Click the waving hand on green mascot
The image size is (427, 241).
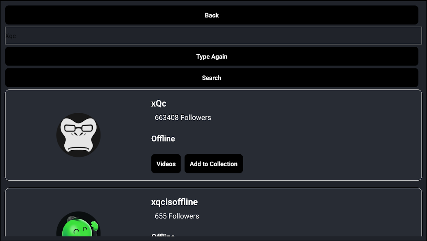(x=95, y=226)
